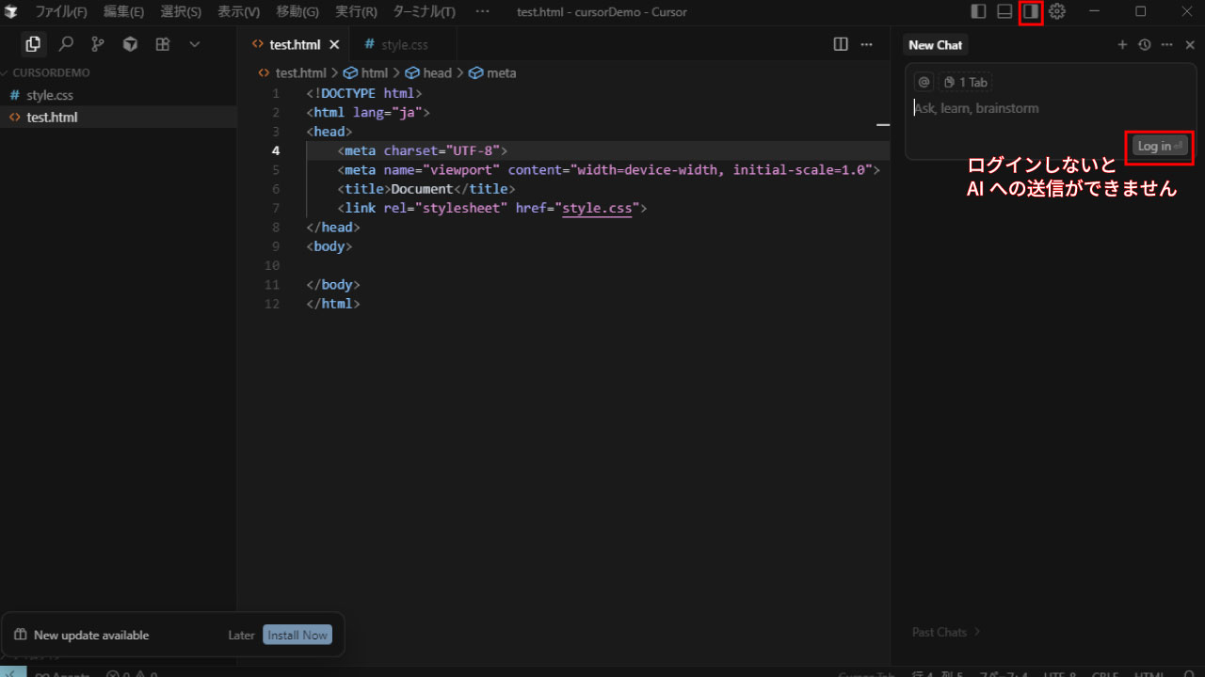This screenshot has width=1205, height=677.
Task: Split the editor to the right
Action: point(841,44)
